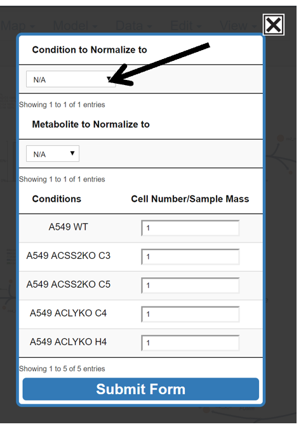Image resolution: width=301 pixels, height=429 pixels.
Task: Click the A549 ACLYKO H4 sample mass field
Action: coord(191,343)
